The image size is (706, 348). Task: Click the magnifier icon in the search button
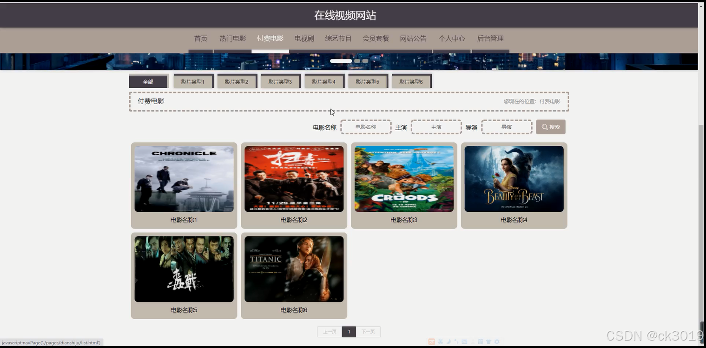coord(545,127)
